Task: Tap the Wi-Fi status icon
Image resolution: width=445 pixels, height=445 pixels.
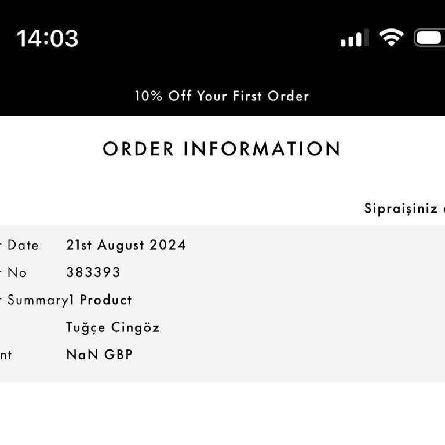Action: [391, 38]
